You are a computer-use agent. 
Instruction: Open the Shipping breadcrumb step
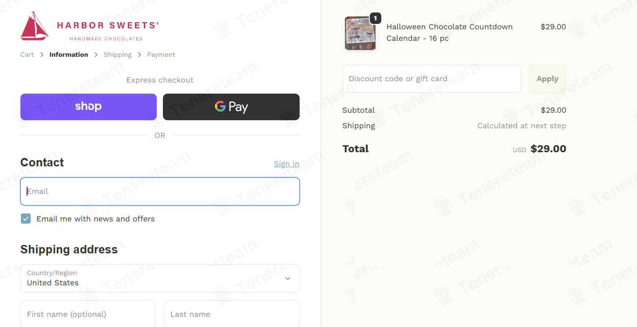pos(118,55)
